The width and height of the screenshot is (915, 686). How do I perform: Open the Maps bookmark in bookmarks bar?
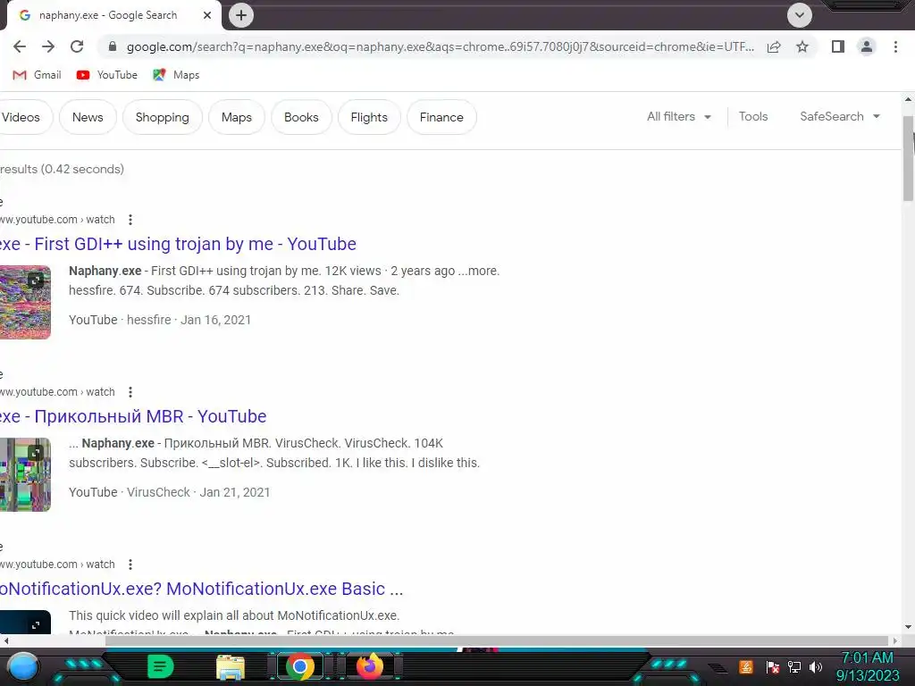(x=176, y=75)
